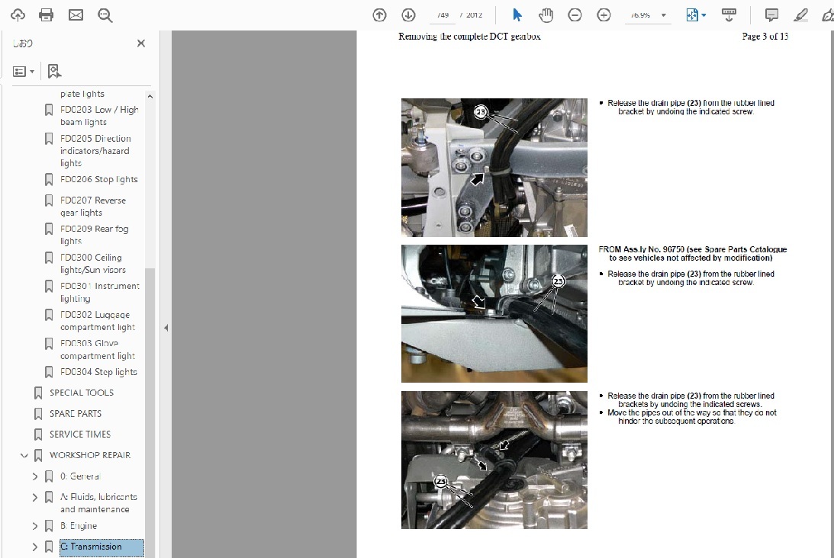Click the zoom in plus button
The image size is (834, 558).
604,15
